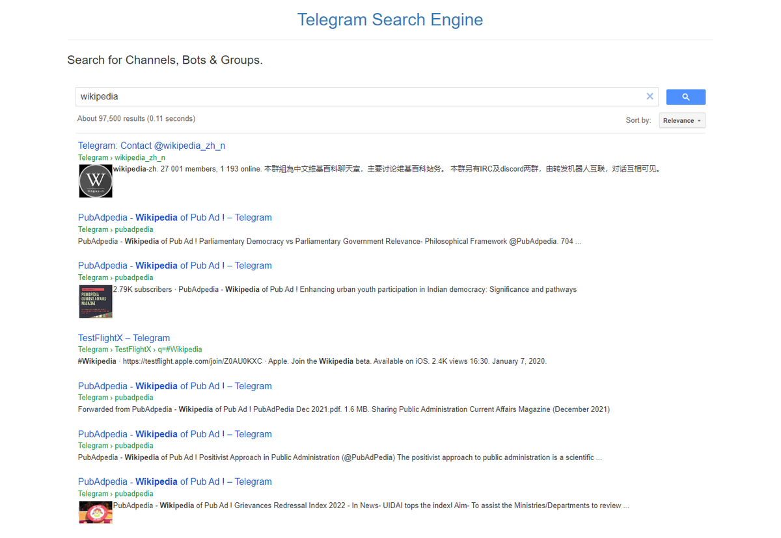Open PubAdpedia result about Grievances Redressal Index
Viewport: 781px width, 538px height.
click(175, 481)
